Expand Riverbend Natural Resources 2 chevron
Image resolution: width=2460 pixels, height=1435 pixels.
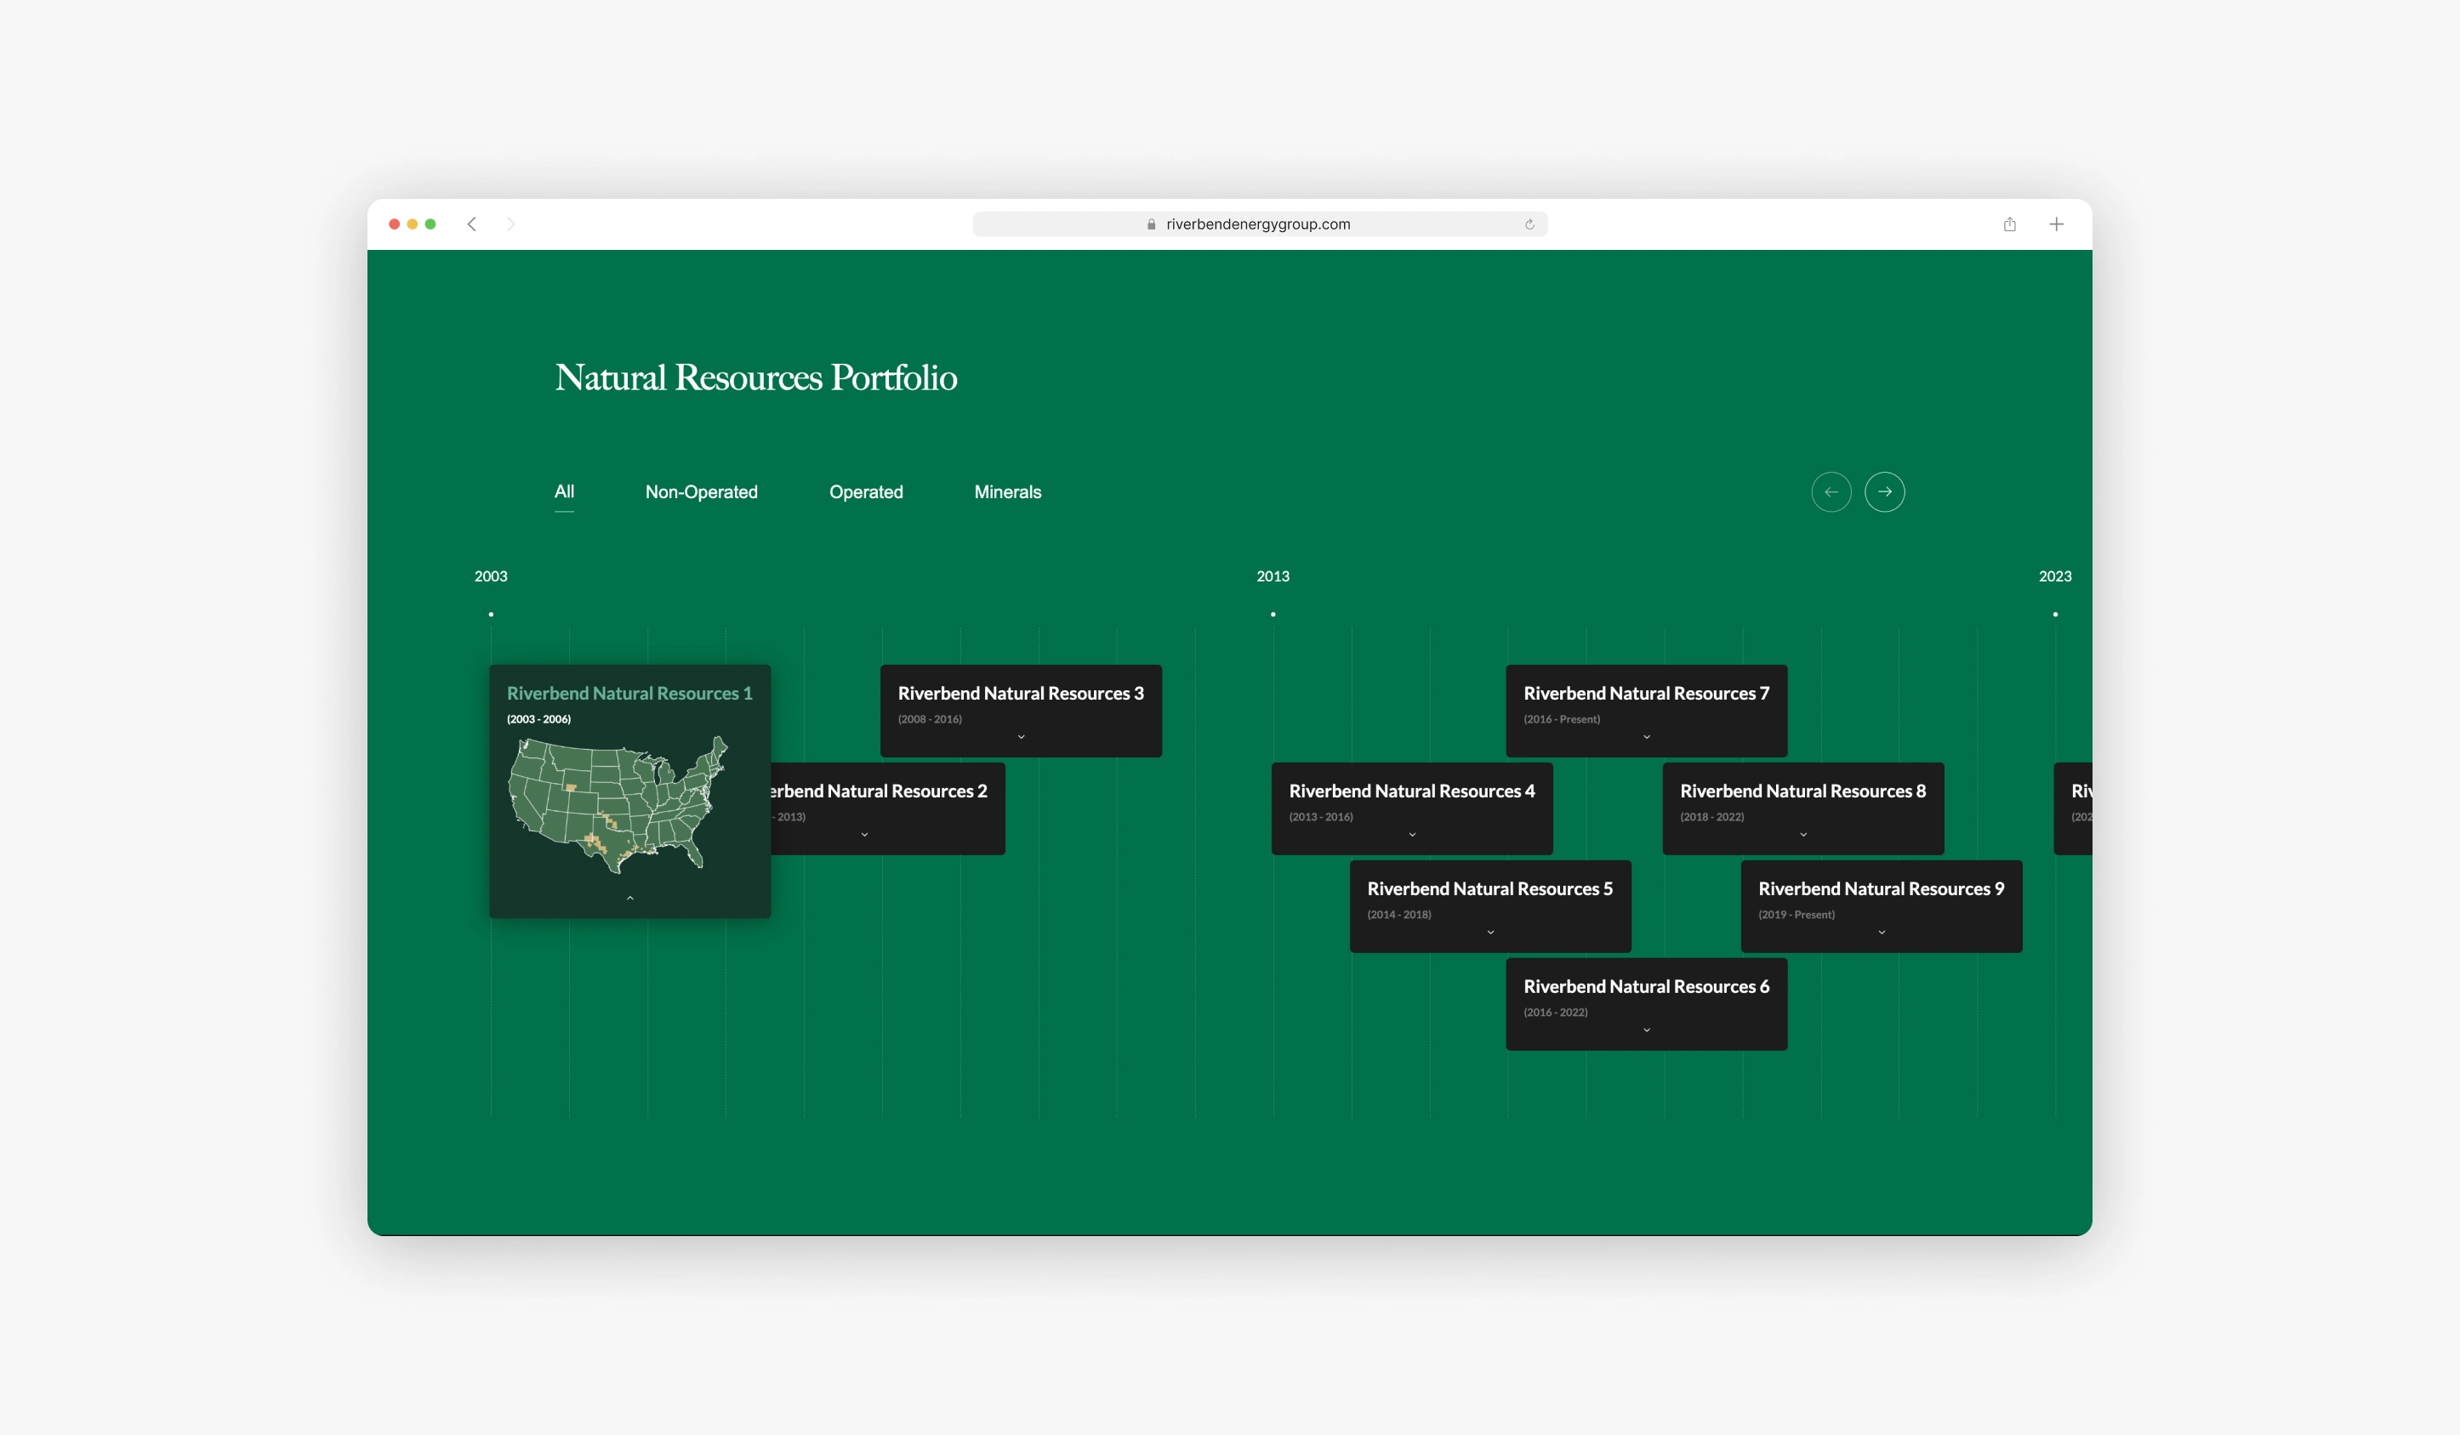pos(864,835)
